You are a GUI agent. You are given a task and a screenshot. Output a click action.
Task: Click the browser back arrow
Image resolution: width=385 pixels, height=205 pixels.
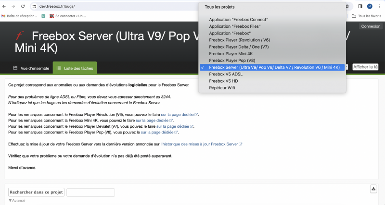click(x=5, y=6)
